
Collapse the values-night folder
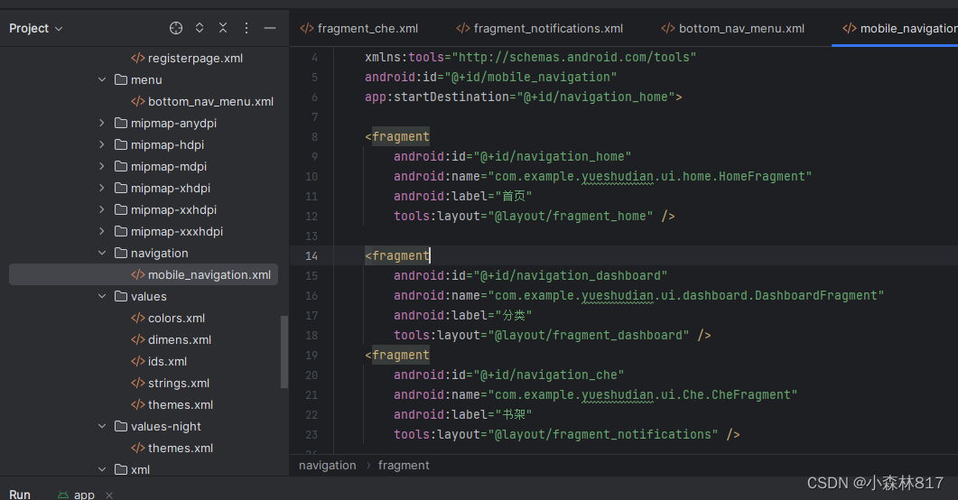(x=102, y=426)
